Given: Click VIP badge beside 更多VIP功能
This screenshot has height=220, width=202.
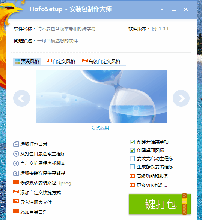Looking at the screenshot, I should point(132,185).
